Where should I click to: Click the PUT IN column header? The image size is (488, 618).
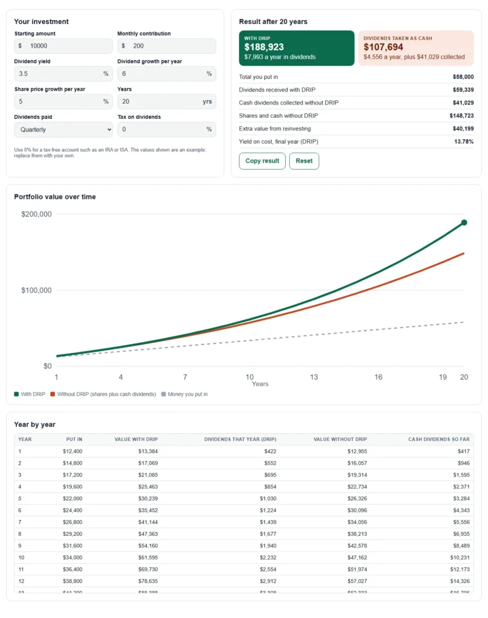pyautogui.click(x=74, y=439)
